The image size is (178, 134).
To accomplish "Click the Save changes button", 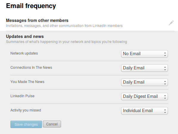I will point(26,125).
